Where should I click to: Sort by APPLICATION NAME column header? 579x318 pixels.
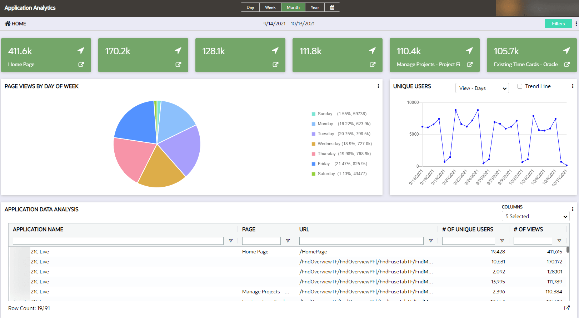click(38, 229)
